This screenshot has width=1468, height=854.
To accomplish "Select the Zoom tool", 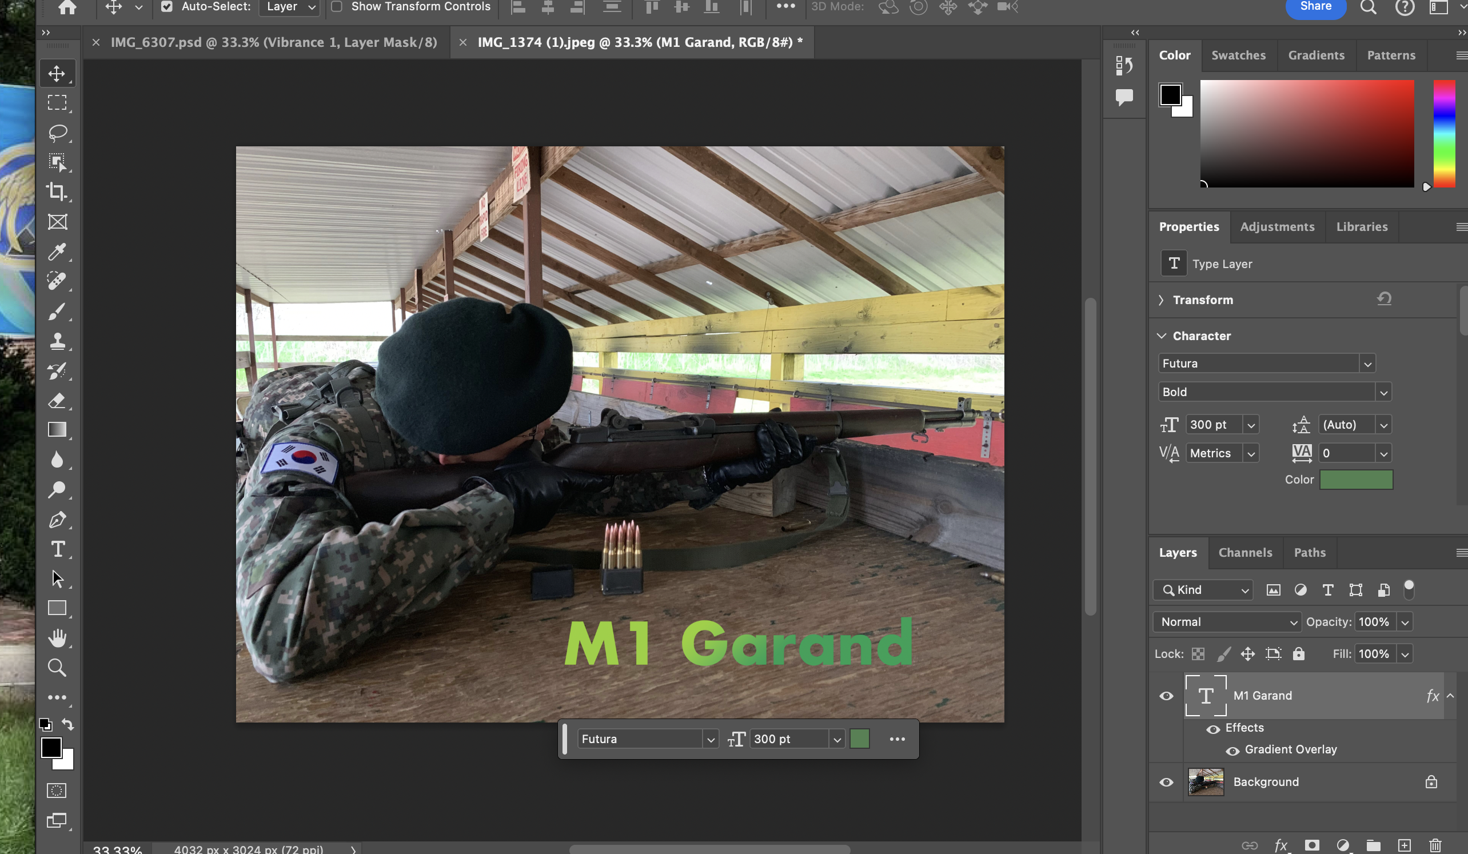I will pyautogui.click(x=57, y=668).
